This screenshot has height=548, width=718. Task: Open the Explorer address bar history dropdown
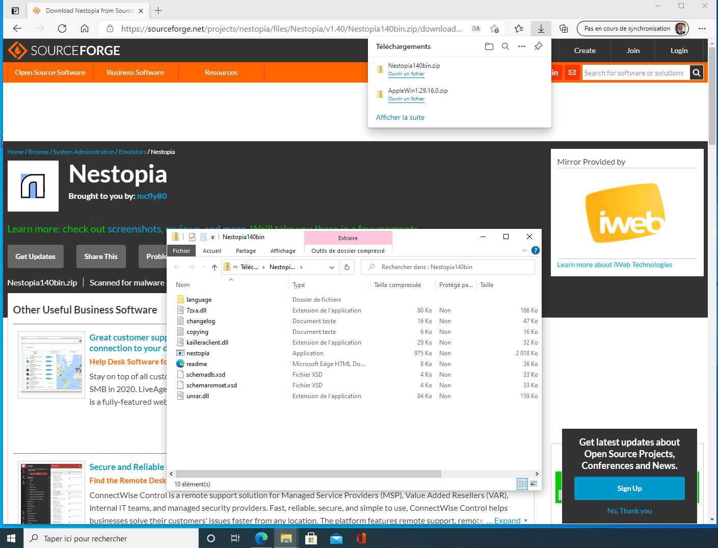tap(332, 267)
